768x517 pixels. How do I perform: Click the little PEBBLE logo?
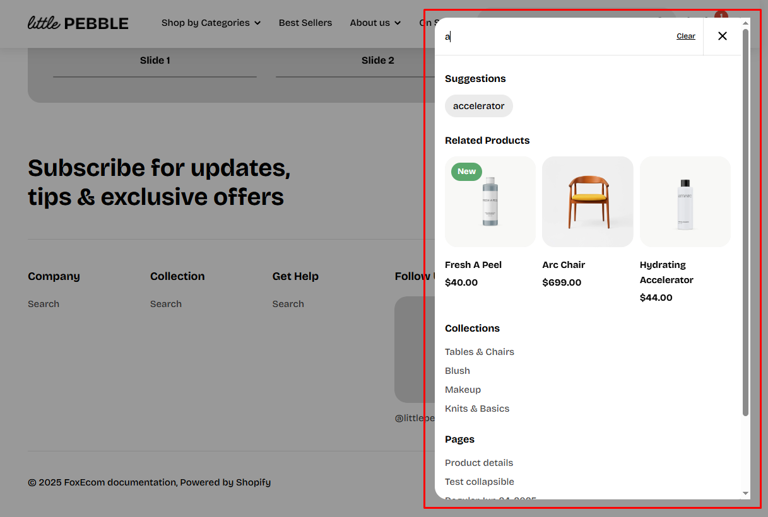tap(78, 23)
